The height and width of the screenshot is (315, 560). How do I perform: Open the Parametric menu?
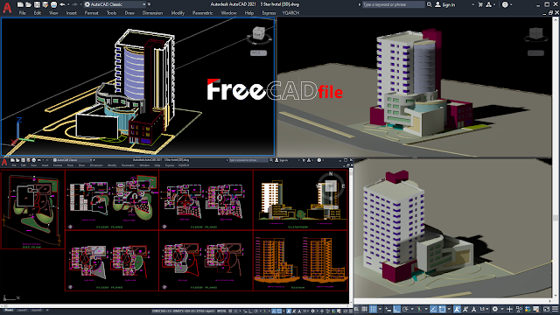click(x=202, y=13)
